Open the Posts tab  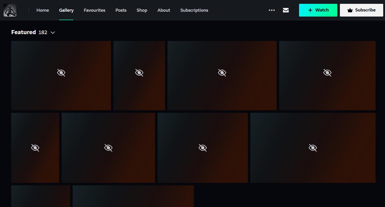tap(121, 10)
